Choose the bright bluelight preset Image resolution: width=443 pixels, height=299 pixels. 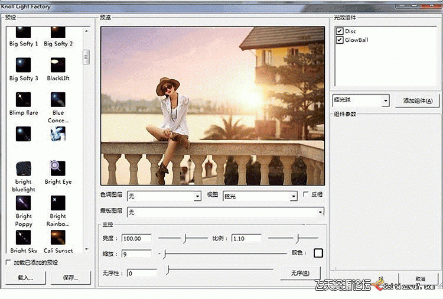click(x=24, y=177)
